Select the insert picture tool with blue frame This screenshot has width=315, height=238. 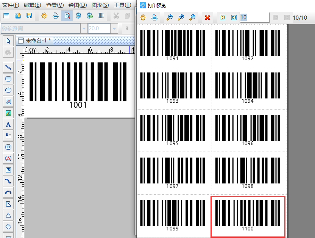click(8, 102)
